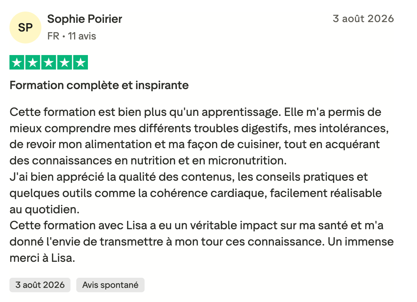Image resolution: width=417 pixels, height=302 pixels.
Task: Click the '3 août 2026' grey tag
Action: point(40,285)
